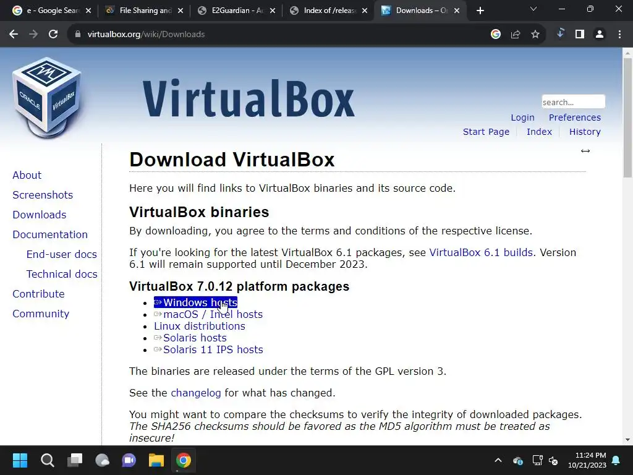Open the Windows Start menu
Screen dimensions: 633x475
point(20,460)
